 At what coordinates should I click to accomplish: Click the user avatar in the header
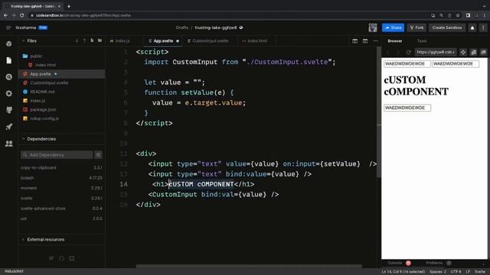[373, 27]
